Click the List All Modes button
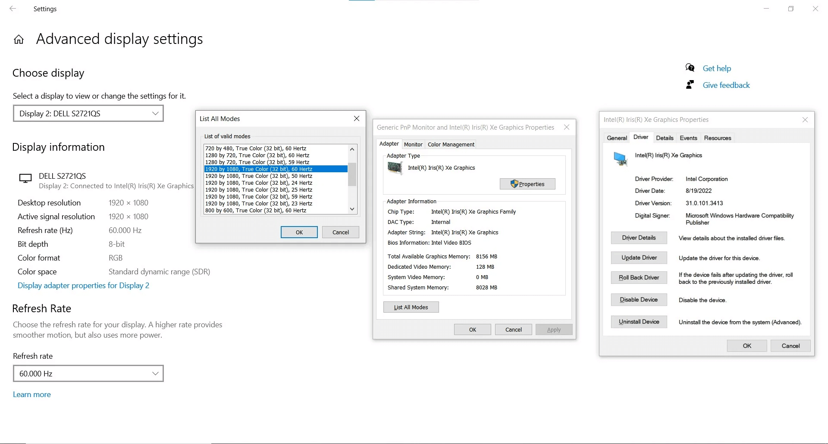This screenshot has height=444, width=828. pos(411,307)
